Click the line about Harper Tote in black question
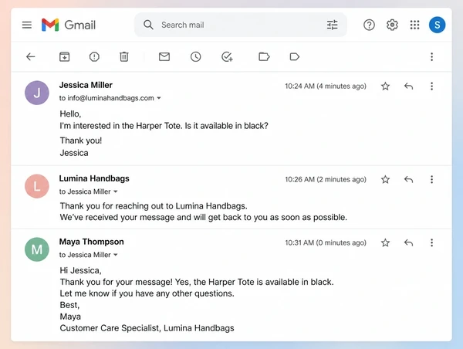The image size is (463, 349). [x=164, y=126]
